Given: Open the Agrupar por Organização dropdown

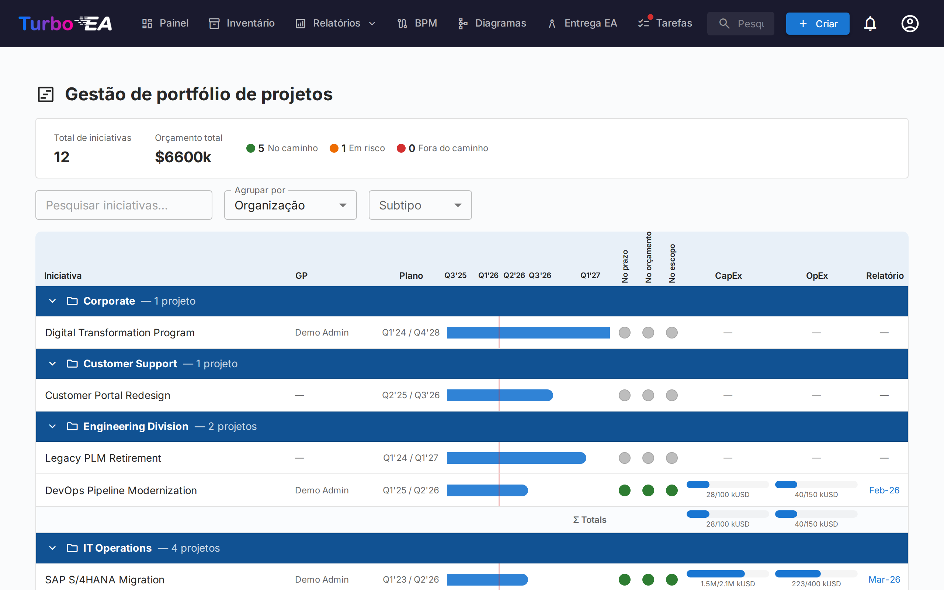Looking at the screenshot, I should pyautogui.click(x=290, y=205).
